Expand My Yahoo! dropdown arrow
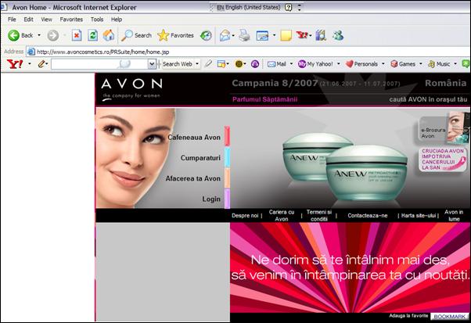471x323 pixels. click(x=339, y=64)
